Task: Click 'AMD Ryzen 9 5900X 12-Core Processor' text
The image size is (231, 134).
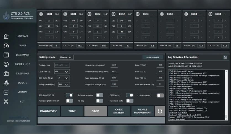Action: (185, 63)
